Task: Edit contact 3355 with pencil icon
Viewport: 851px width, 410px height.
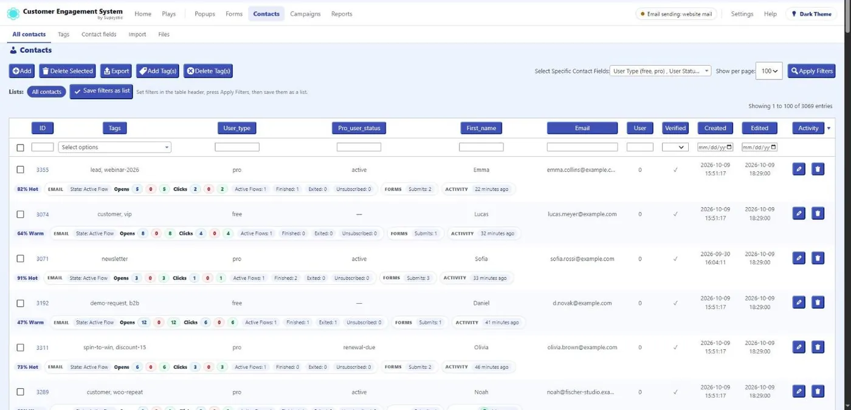Action: (x=799, y=169)
